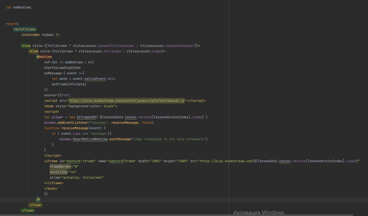Click the iframe height="100%" attribute

tap(176, 161)
